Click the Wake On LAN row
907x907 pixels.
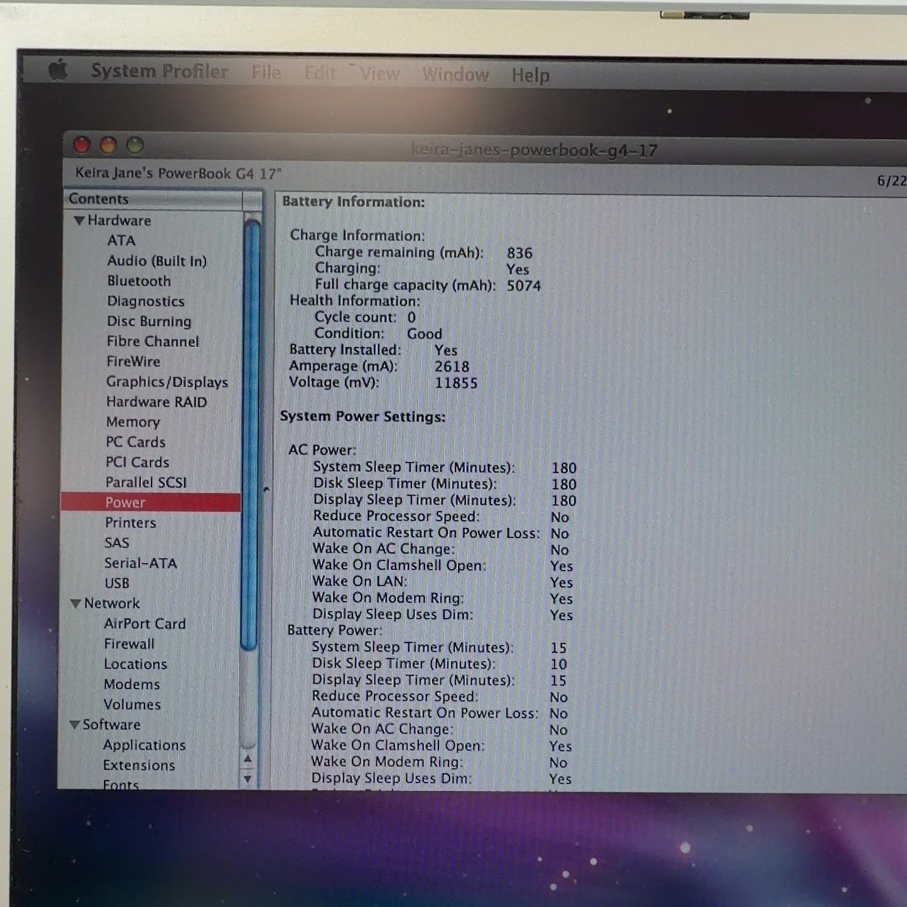click(x=443, y=582)
